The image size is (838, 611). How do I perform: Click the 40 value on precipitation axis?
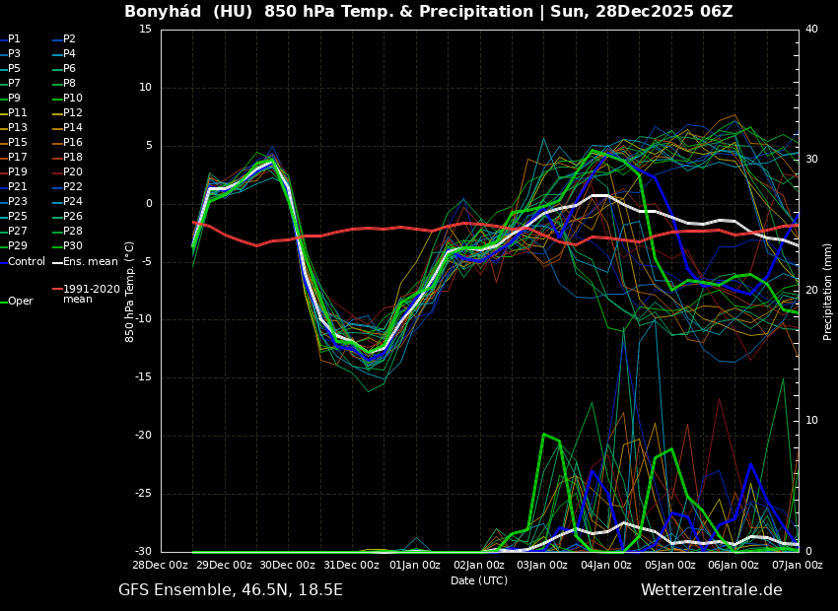click(811, 30)
